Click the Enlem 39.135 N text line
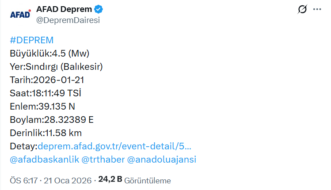The width and height of the screenshot is (331, 190). click(x=43, y=106)
